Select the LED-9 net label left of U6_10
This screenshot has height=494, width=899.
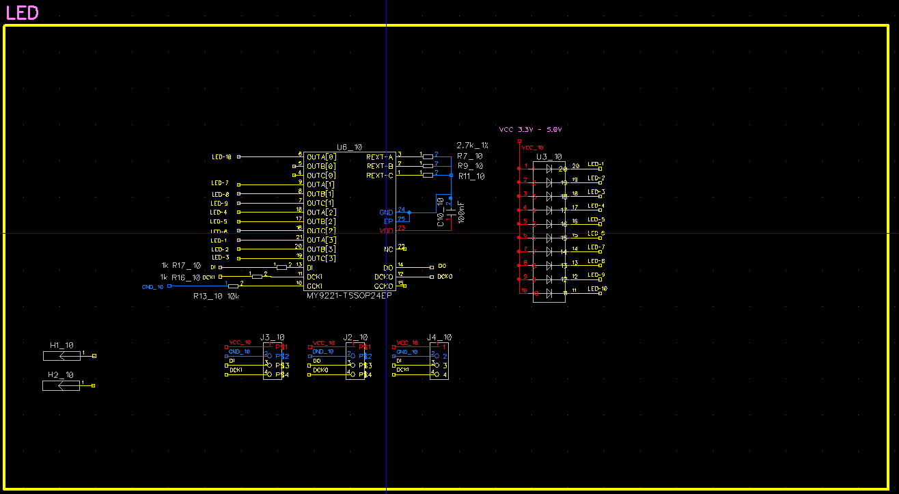[219, 204]
